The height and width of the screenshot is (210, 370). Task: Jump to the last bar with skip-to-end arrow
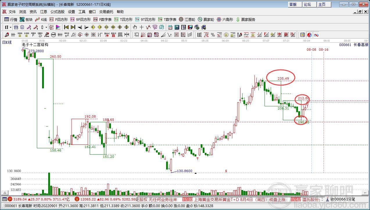click(x=73, y=27)
